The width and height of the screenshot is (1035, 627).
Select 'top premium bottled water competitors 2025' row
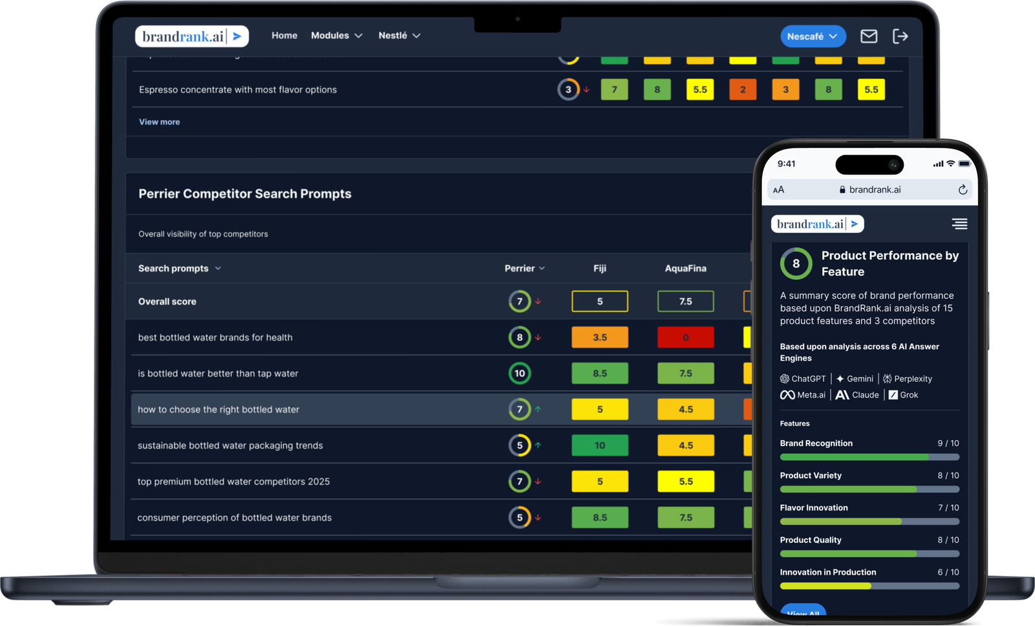[x=440, y=482]
